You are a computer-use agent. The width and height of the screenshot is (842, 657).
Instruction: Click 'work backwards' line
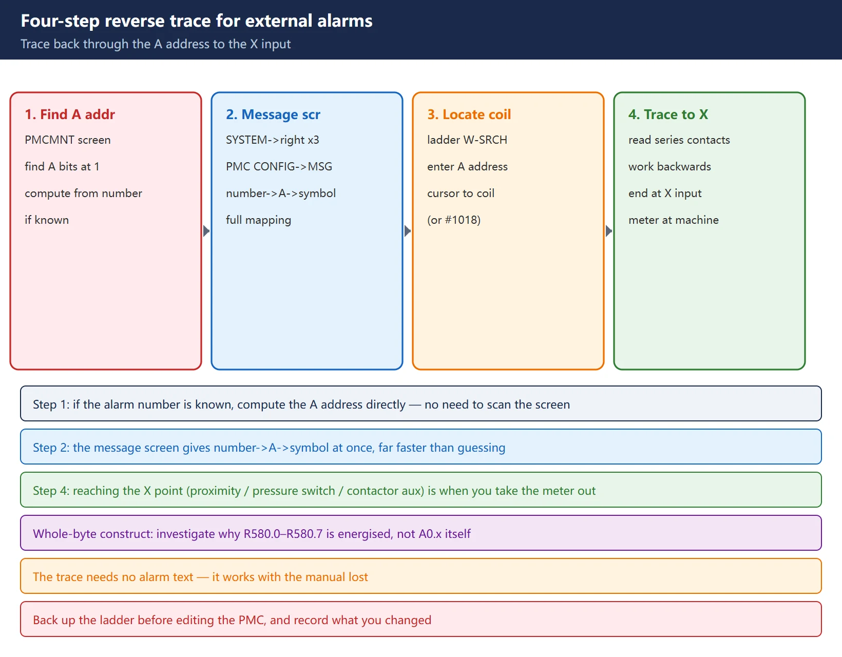pos(670,167)
